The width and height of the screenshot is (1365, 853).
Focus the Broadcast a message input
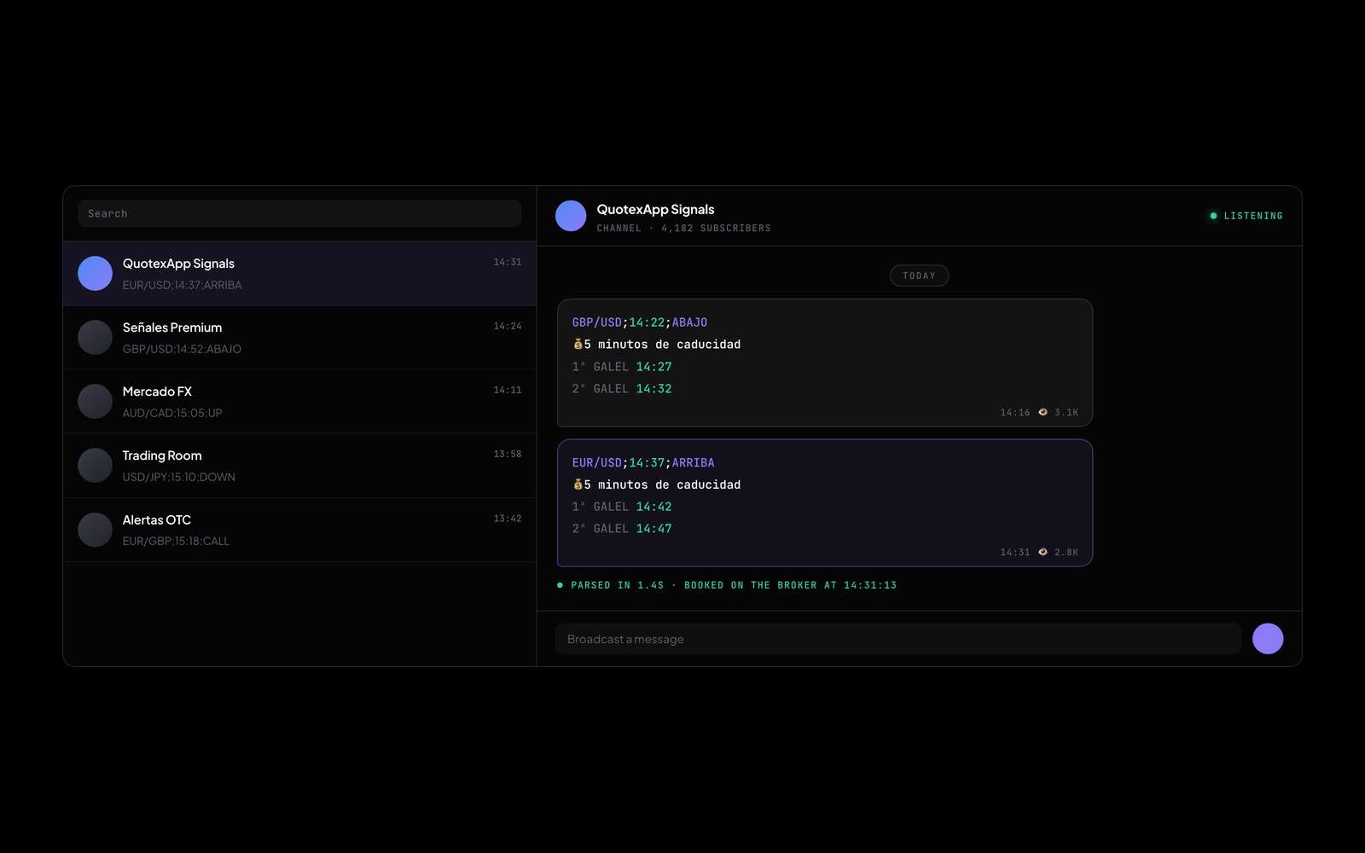click(898, 639)
